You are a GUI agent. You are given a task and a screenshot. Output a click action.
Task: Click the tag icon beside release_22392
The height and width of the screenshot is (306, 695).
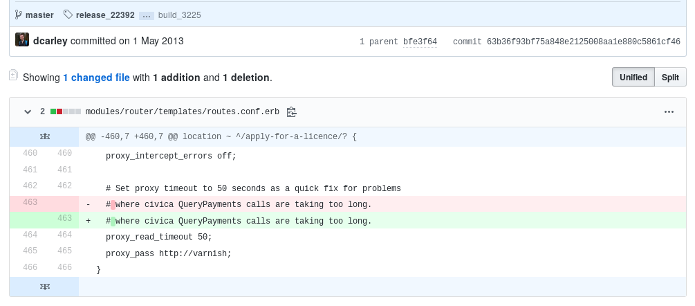click(x=68, y=15)
